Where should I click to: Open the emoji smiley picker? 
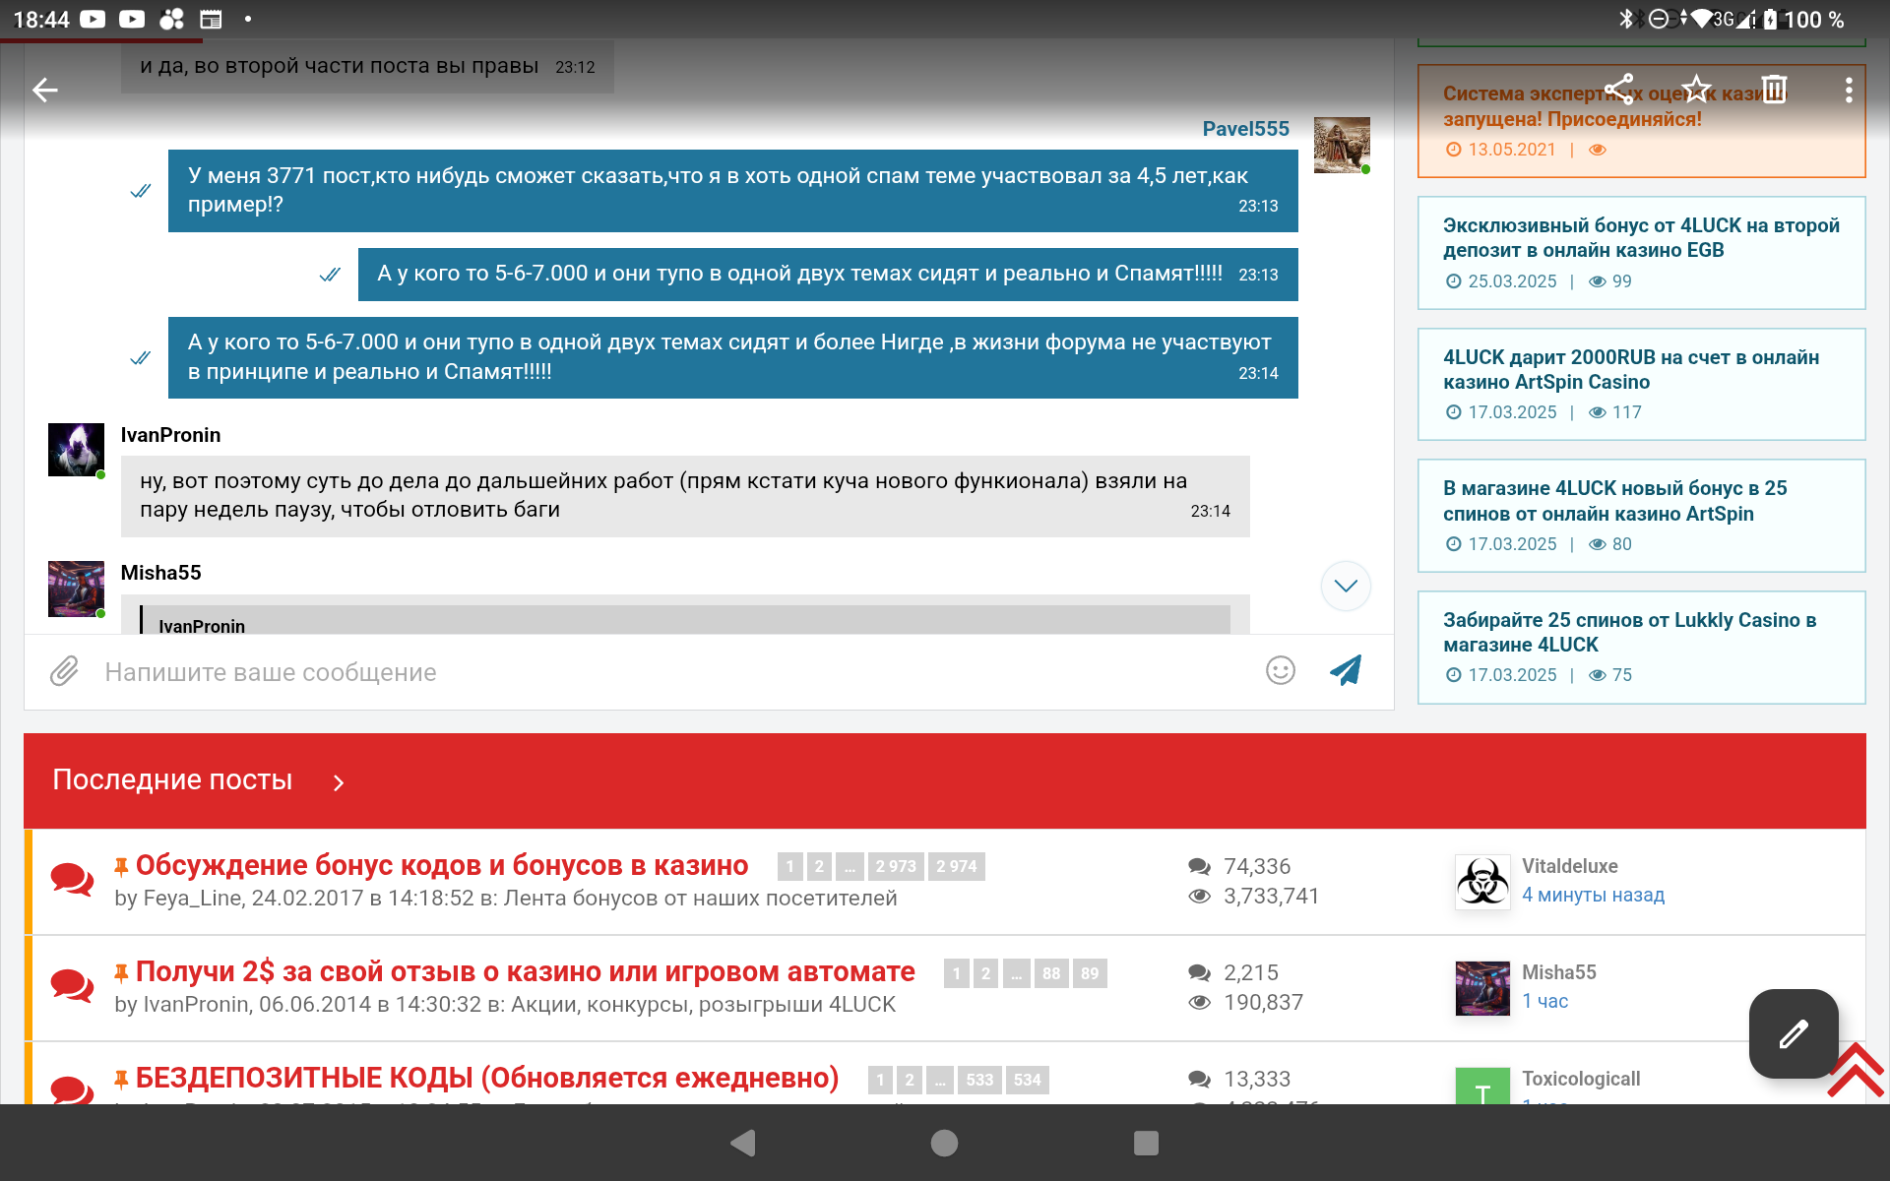tap(1280, 671)
